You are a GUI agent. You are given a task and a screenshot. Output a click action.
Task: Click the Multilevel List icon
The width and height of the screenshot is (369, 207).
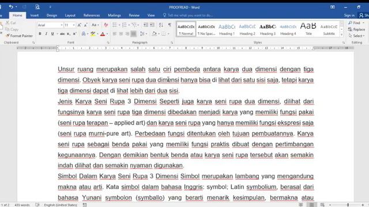(x=134, y=25)
